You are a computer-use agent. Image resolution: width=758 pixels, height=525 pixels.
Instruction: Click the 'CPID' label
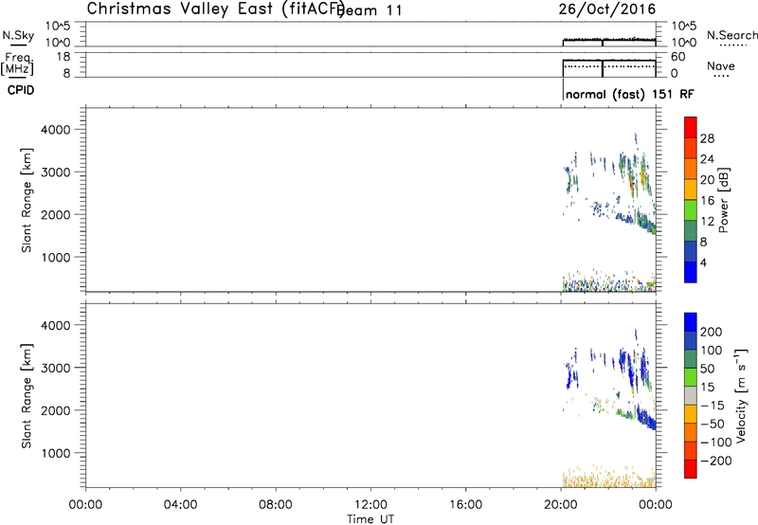pyautogui.click(x=21, y=90)
